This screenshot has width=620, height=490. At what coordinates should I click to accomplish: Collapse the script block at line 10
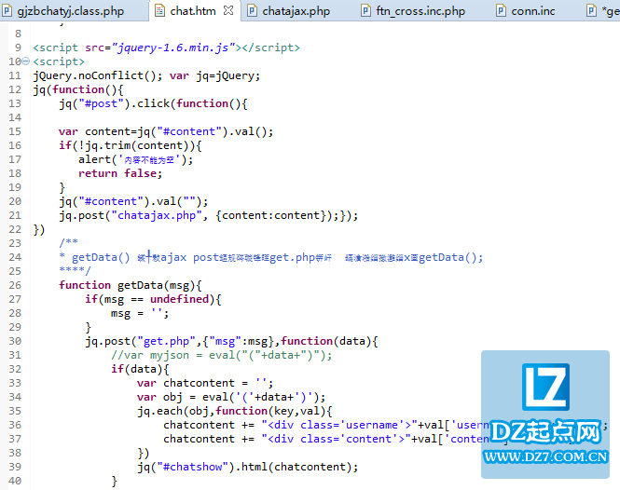tap(26, 61)
